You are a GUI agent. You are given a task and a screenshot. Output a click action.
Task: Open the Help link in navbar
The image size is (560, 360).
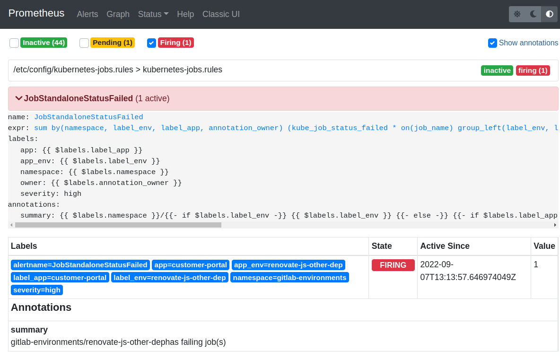pos(185,14)
